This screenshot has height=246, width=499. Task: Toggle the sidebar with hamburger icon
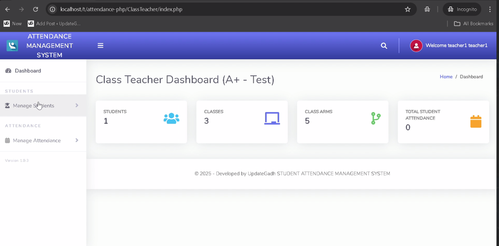tap(100, 45)
